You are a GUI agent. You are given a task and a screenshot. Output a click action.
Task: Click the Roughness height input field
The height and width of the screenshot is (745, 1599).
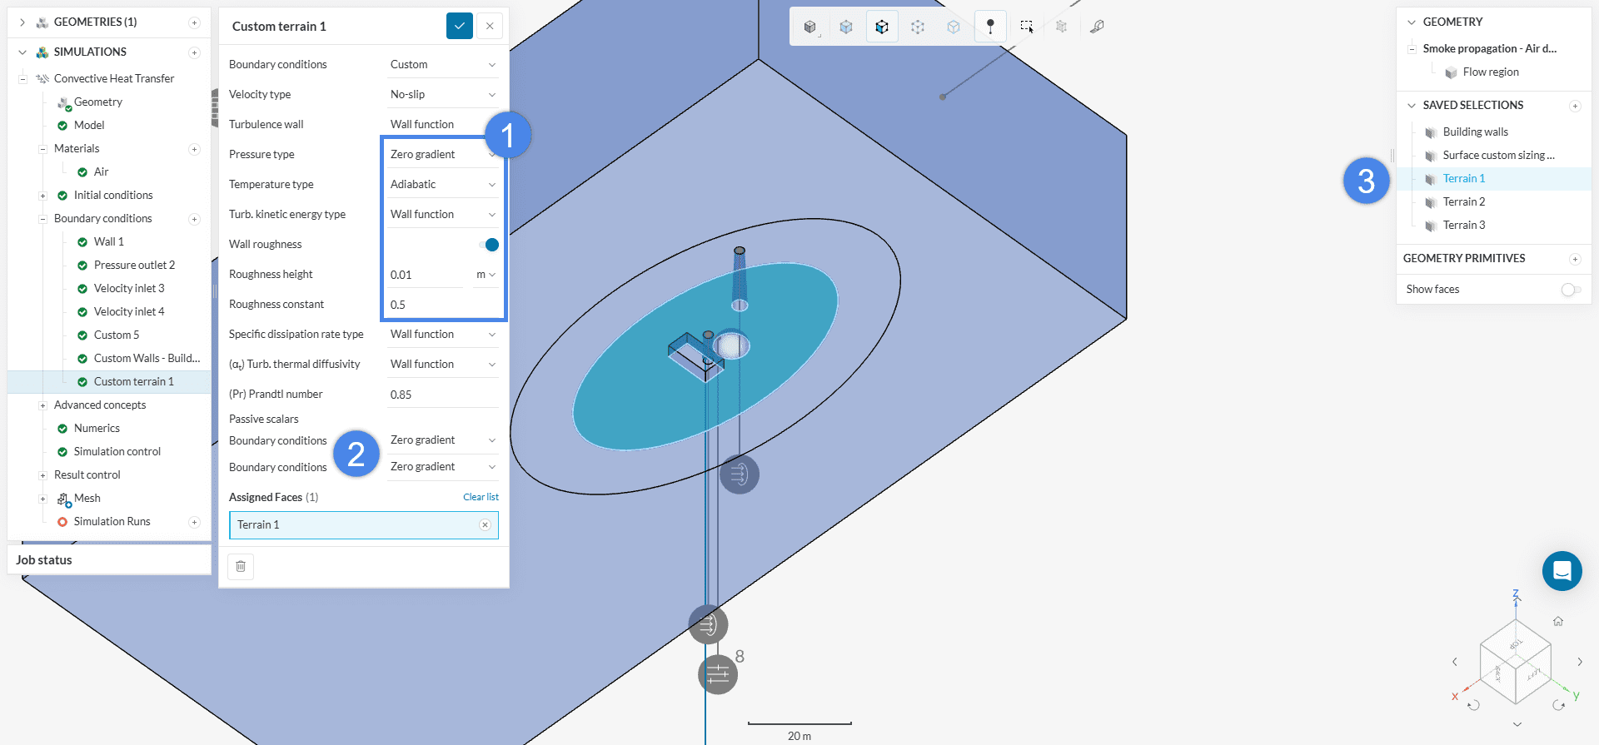pos(425,275)
